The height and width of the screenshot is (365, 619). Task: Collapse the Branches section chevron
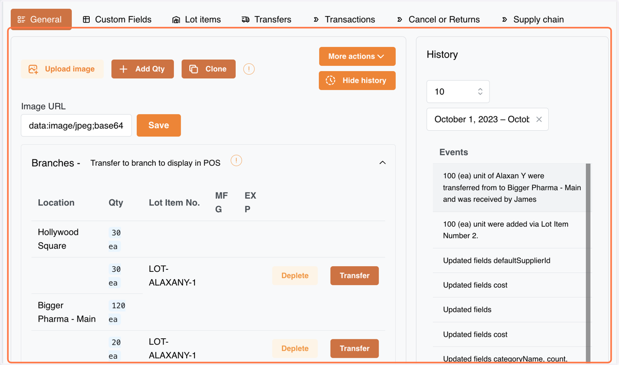click(x=382, y=163)
